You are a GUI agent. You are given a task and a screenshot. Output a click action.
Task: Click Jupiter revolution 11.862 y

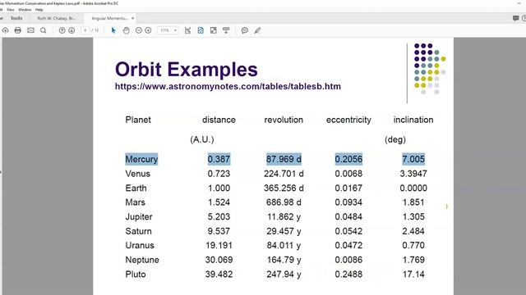[284, 216]
